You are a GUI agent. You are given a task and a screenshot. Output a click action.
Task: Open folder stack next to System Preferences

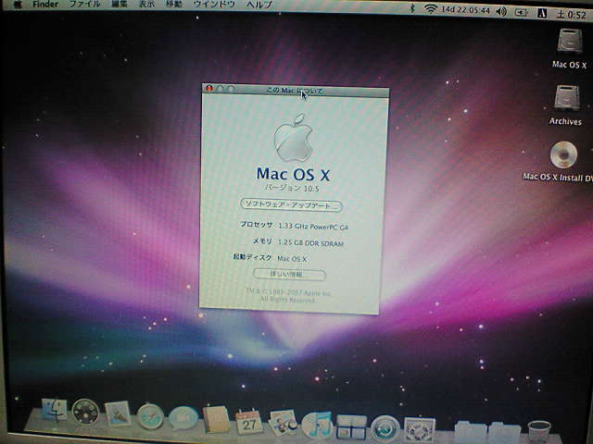coord(470,432)
